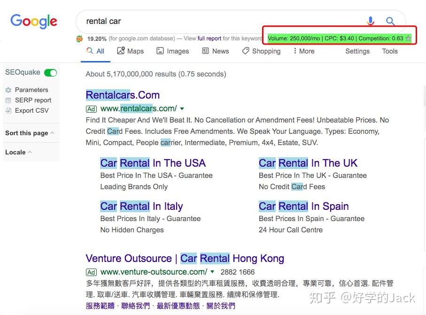Click the 聯絡我們 sitelink
The image size is (426, 315).
click(136, 306)
